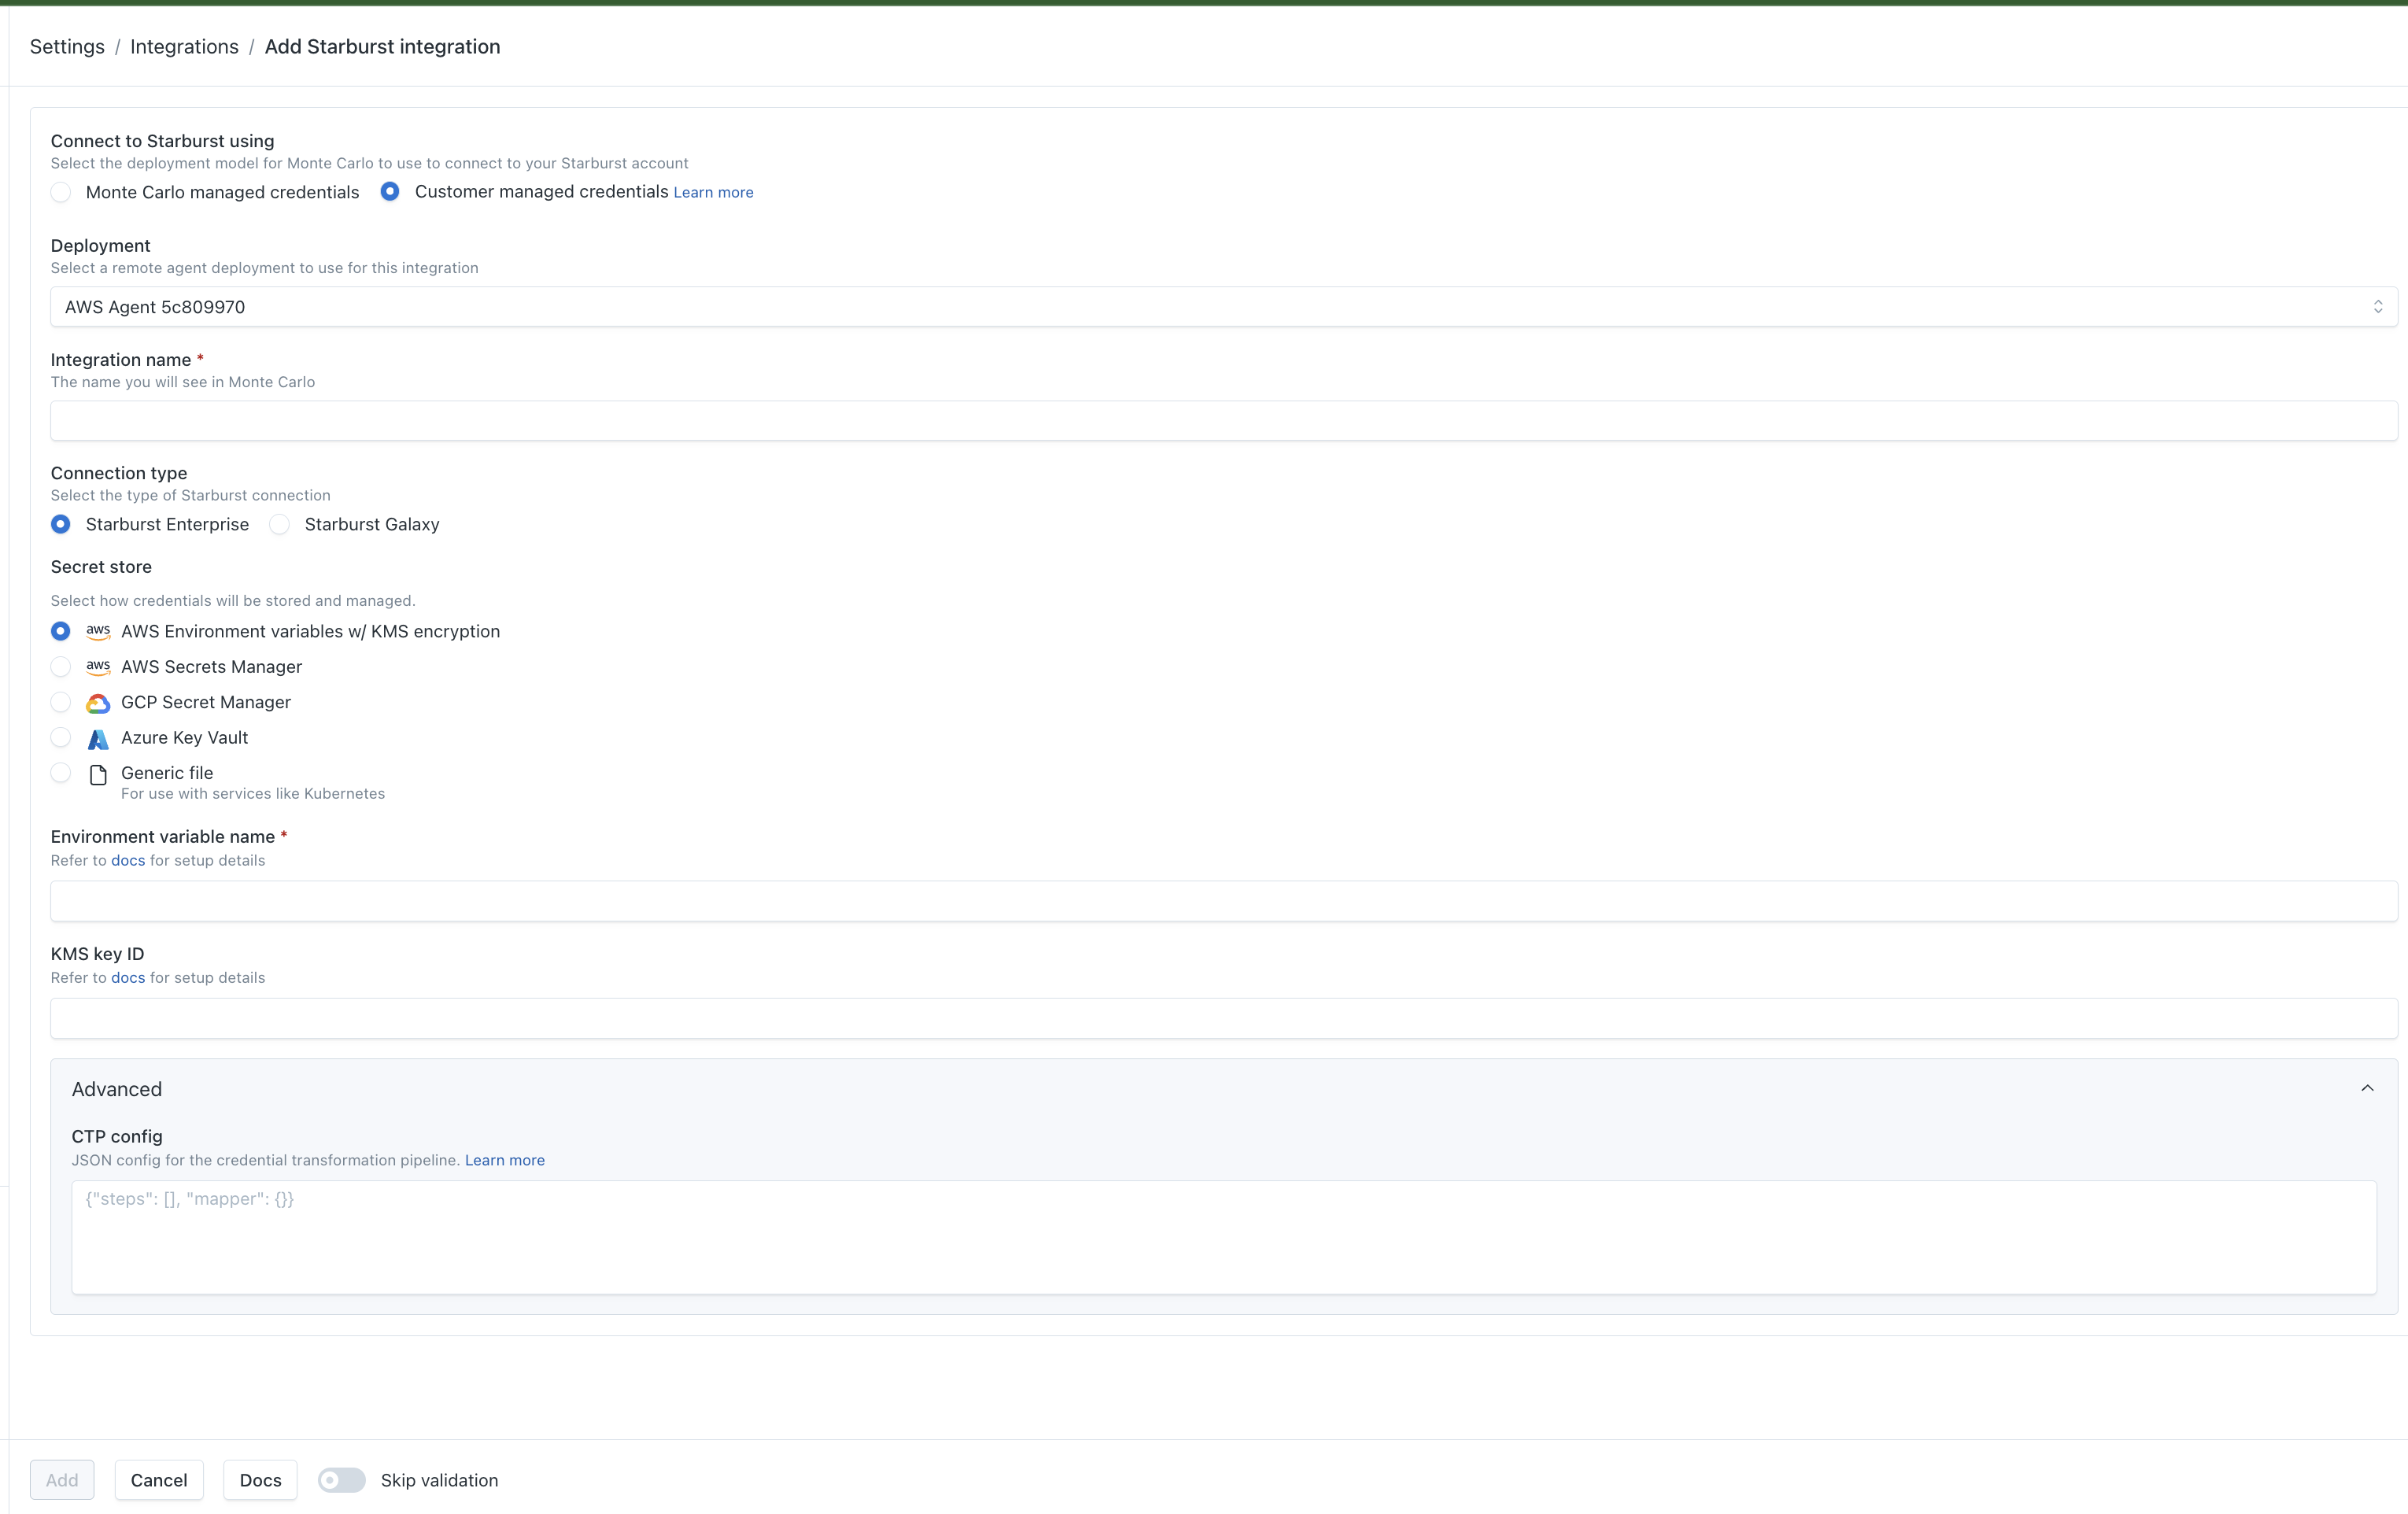Image resolution: width=2408 pixels, height=1514 pixels.
Task: Focus the Integration name text field
Action: pos(1223,421)
